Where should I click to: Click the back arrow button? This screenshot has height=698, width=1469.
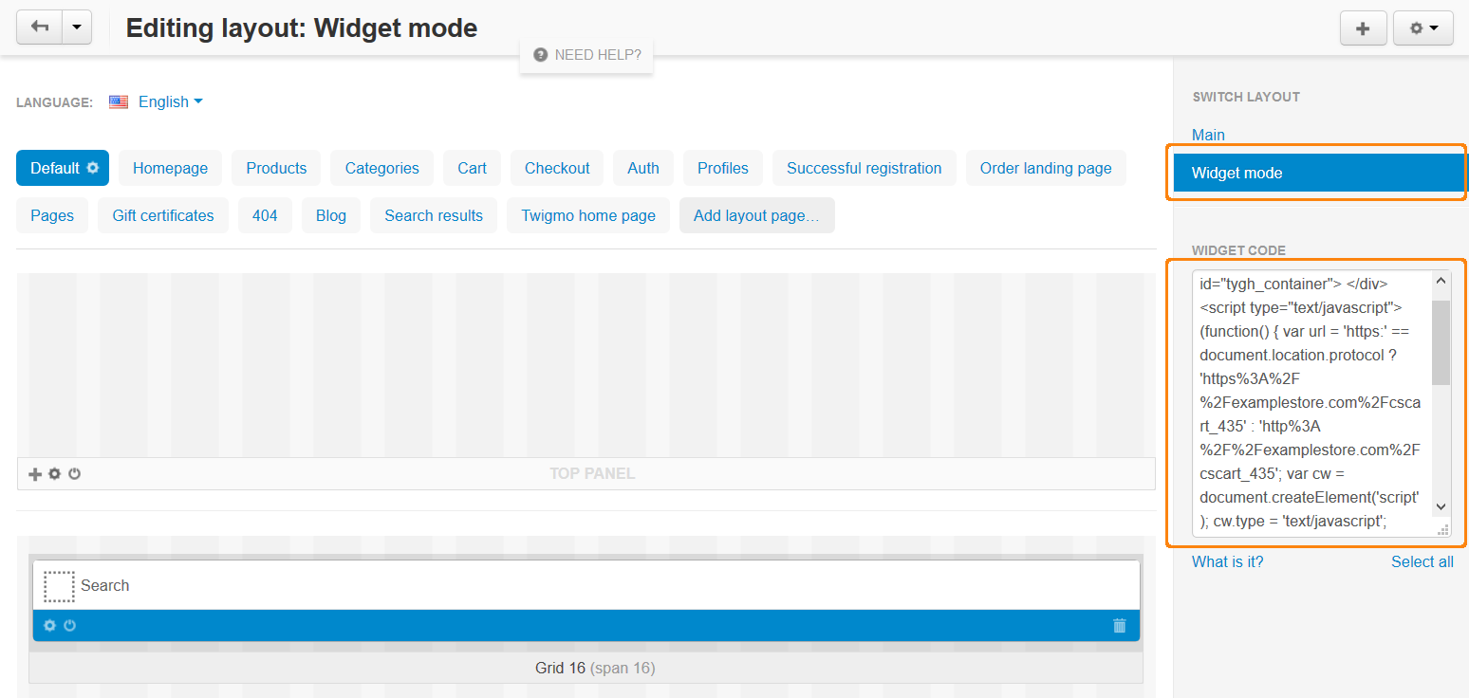coord(40,28)
